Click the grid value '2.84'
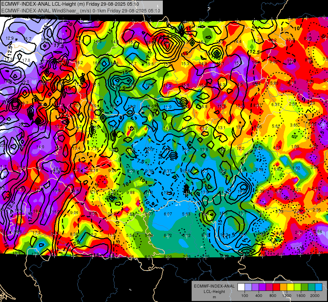328x302 pixels. [318, 232]
